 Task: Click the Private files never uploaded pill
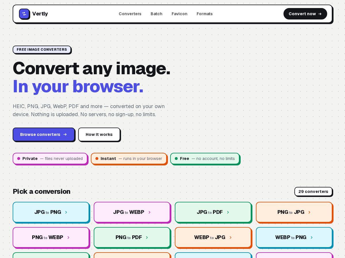[x=50, y=159]
